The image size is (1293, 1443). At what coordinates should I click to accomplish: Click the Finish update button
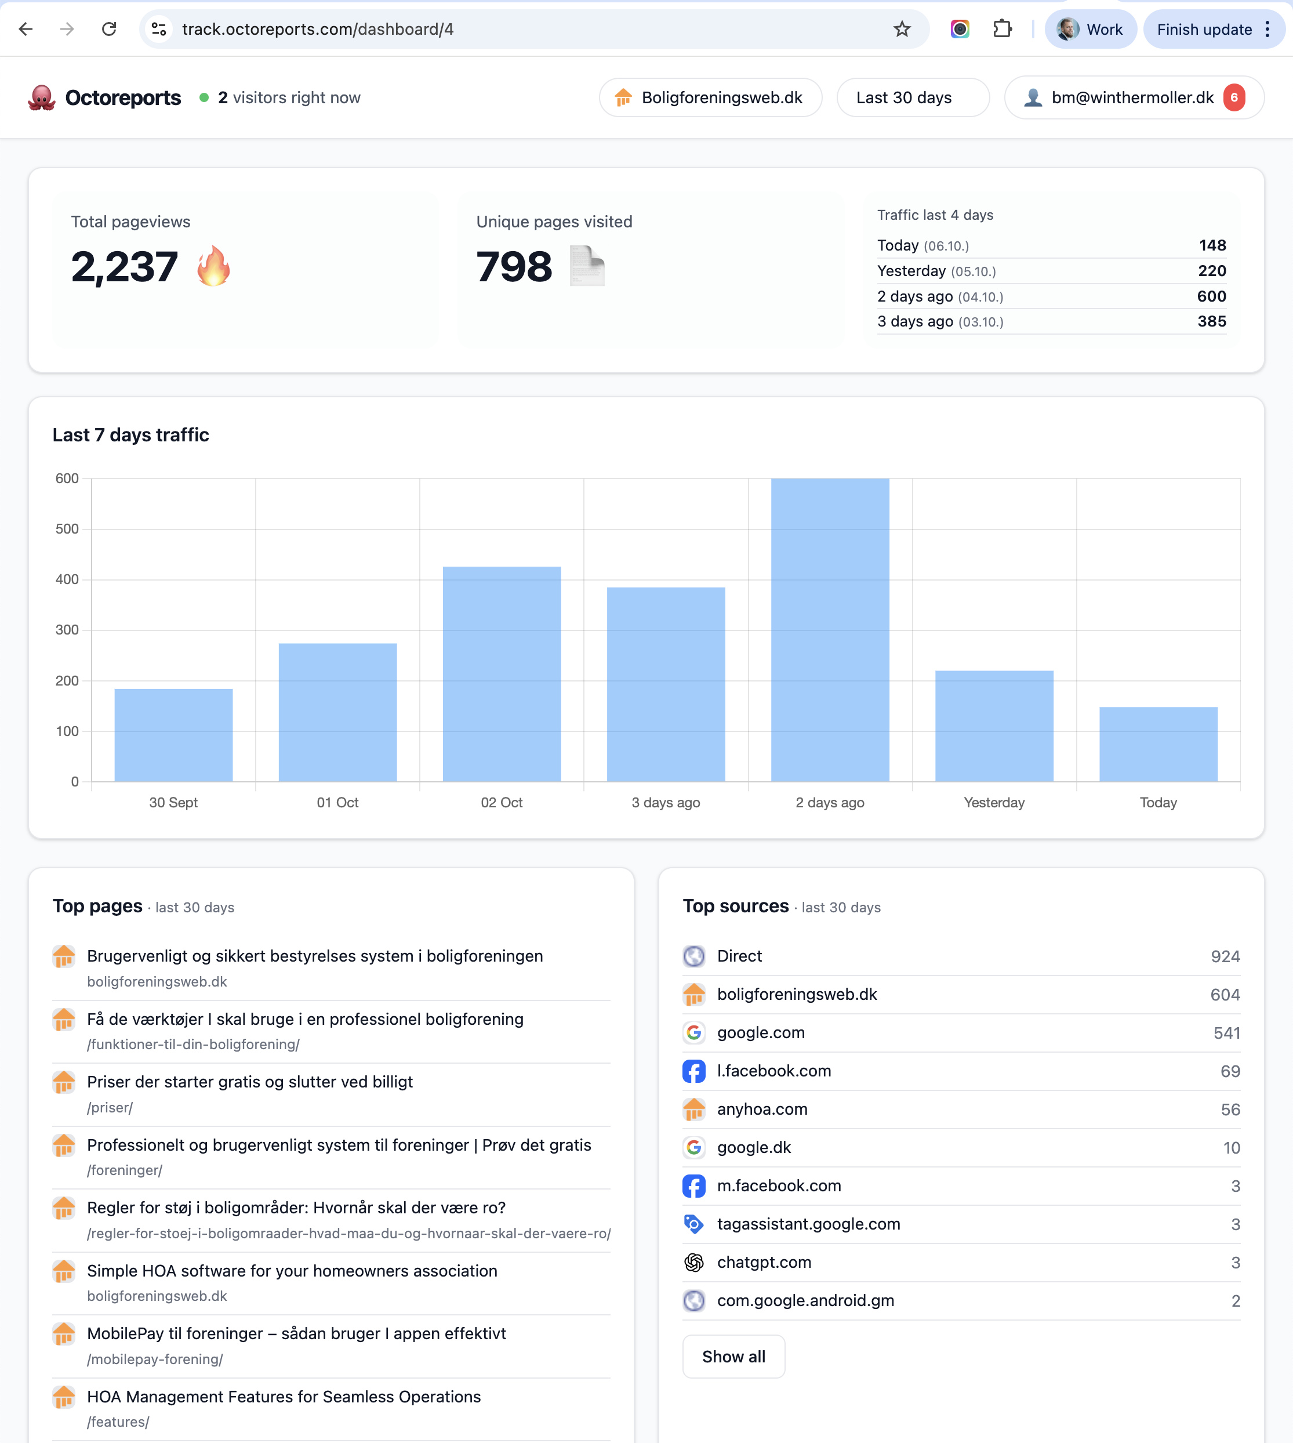coord(1204,29)
